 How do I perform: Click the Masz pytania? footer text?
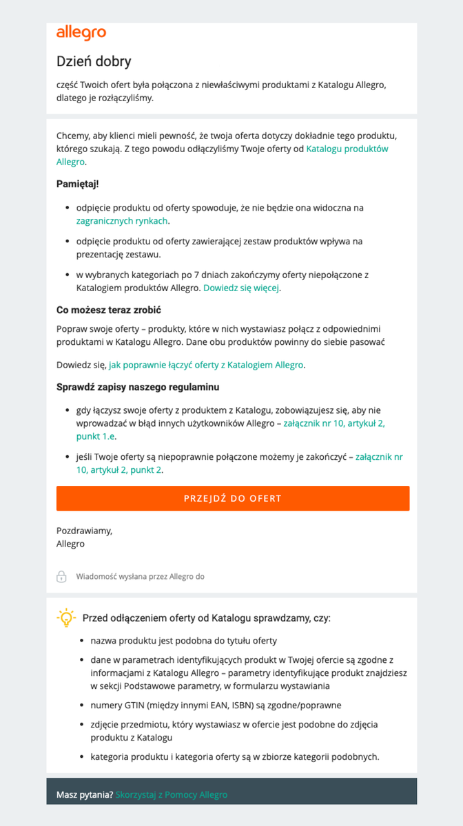pos(85,794)
